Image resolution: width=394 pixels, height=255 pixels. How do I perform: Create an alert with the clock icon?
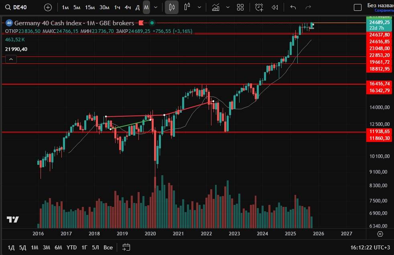pos(259,7)
